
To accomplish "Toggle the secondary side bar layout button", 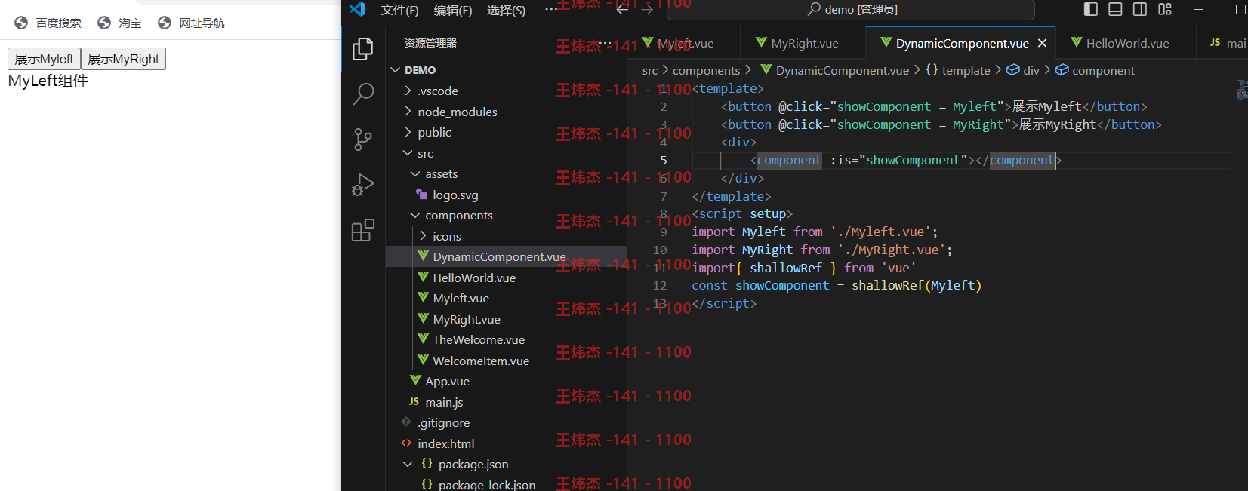I will pos(1140,9).
